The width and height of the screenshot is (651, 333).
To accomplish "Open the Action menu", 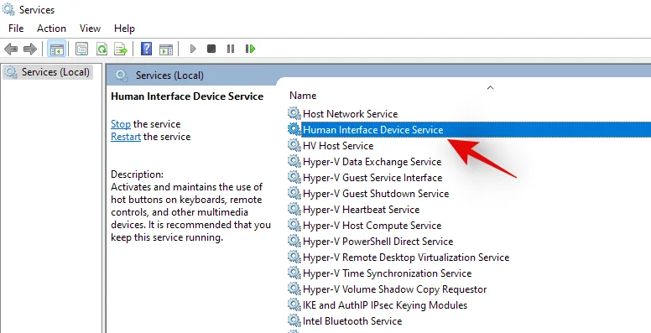I will pos(51,29).
